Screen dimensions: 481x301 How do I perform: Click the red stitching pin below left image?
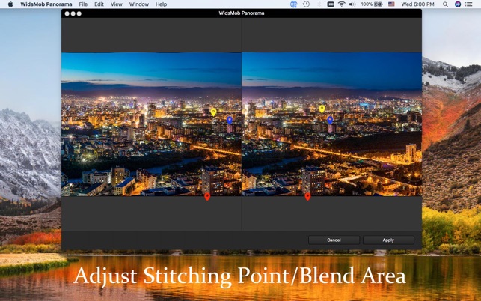pyautogui.click(x=207, y=197)
